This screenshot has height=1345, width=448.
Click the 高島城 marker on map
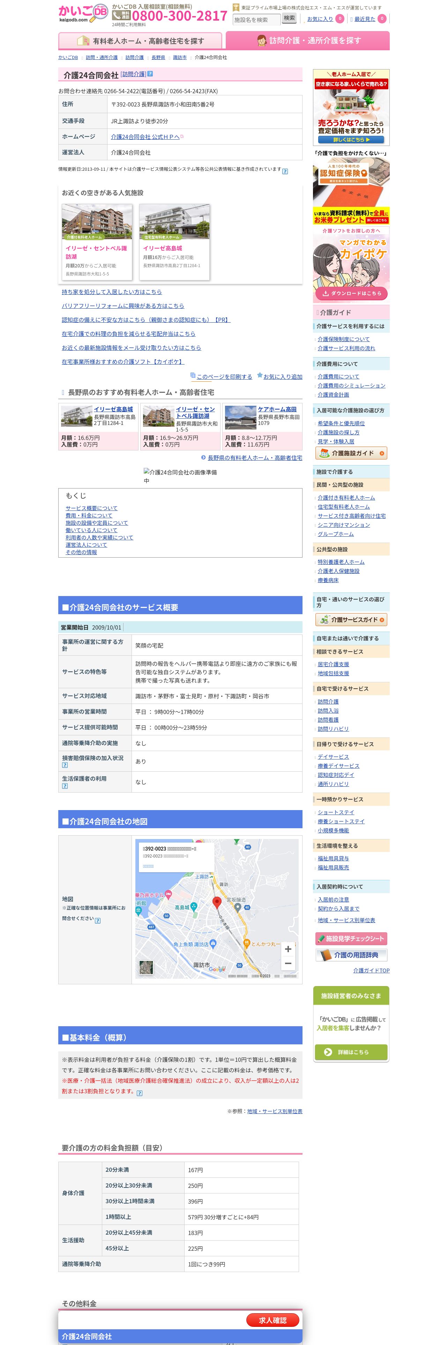point(194,907)
